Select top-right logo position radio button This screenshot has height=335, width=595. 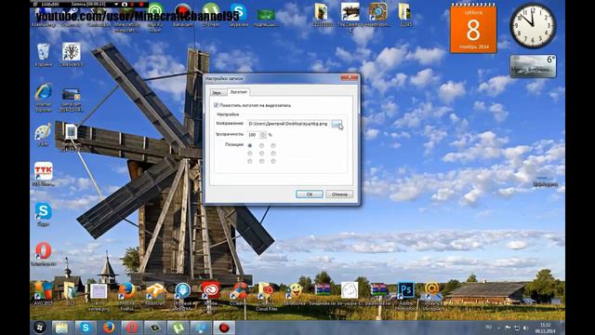[273, 145]
